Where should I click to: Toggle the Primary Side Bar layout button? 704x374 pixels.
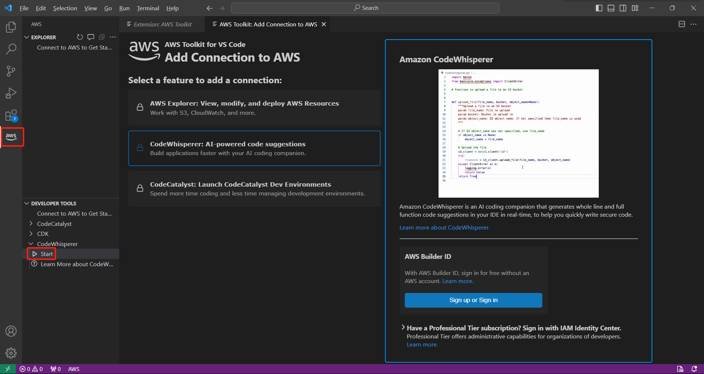click(x=599, y=8)
